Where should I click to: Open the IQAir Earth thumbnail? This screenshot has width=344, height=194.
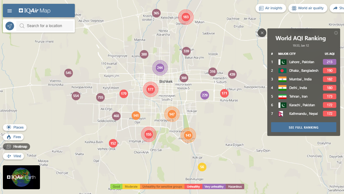point(21,177)
